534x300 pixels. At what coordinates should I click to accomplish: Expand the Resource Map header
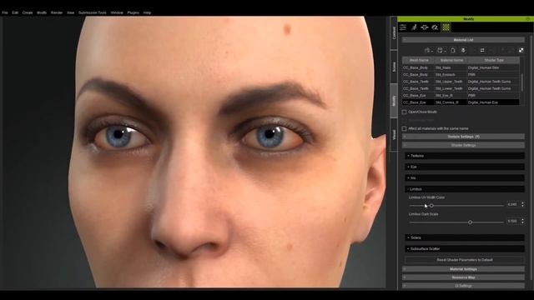point(463,277)
